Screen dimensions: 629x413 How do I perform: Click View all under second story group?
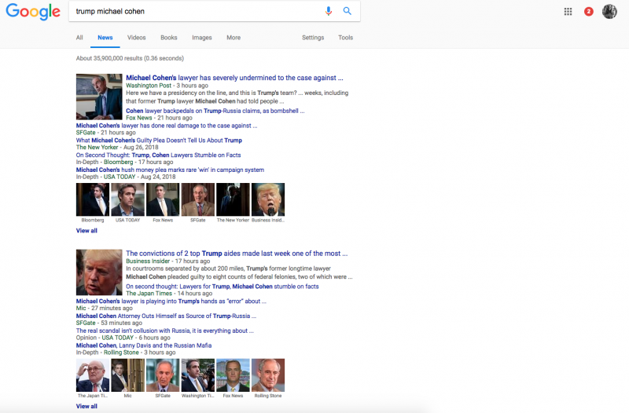click(86, 406)
